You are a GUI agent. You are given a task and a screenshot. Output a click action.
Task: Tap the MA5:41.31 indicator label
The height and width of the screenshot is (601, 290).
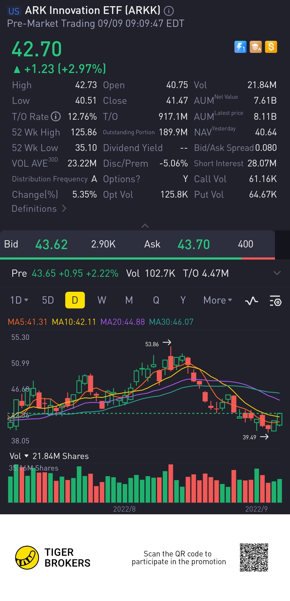tap(28, 322)
